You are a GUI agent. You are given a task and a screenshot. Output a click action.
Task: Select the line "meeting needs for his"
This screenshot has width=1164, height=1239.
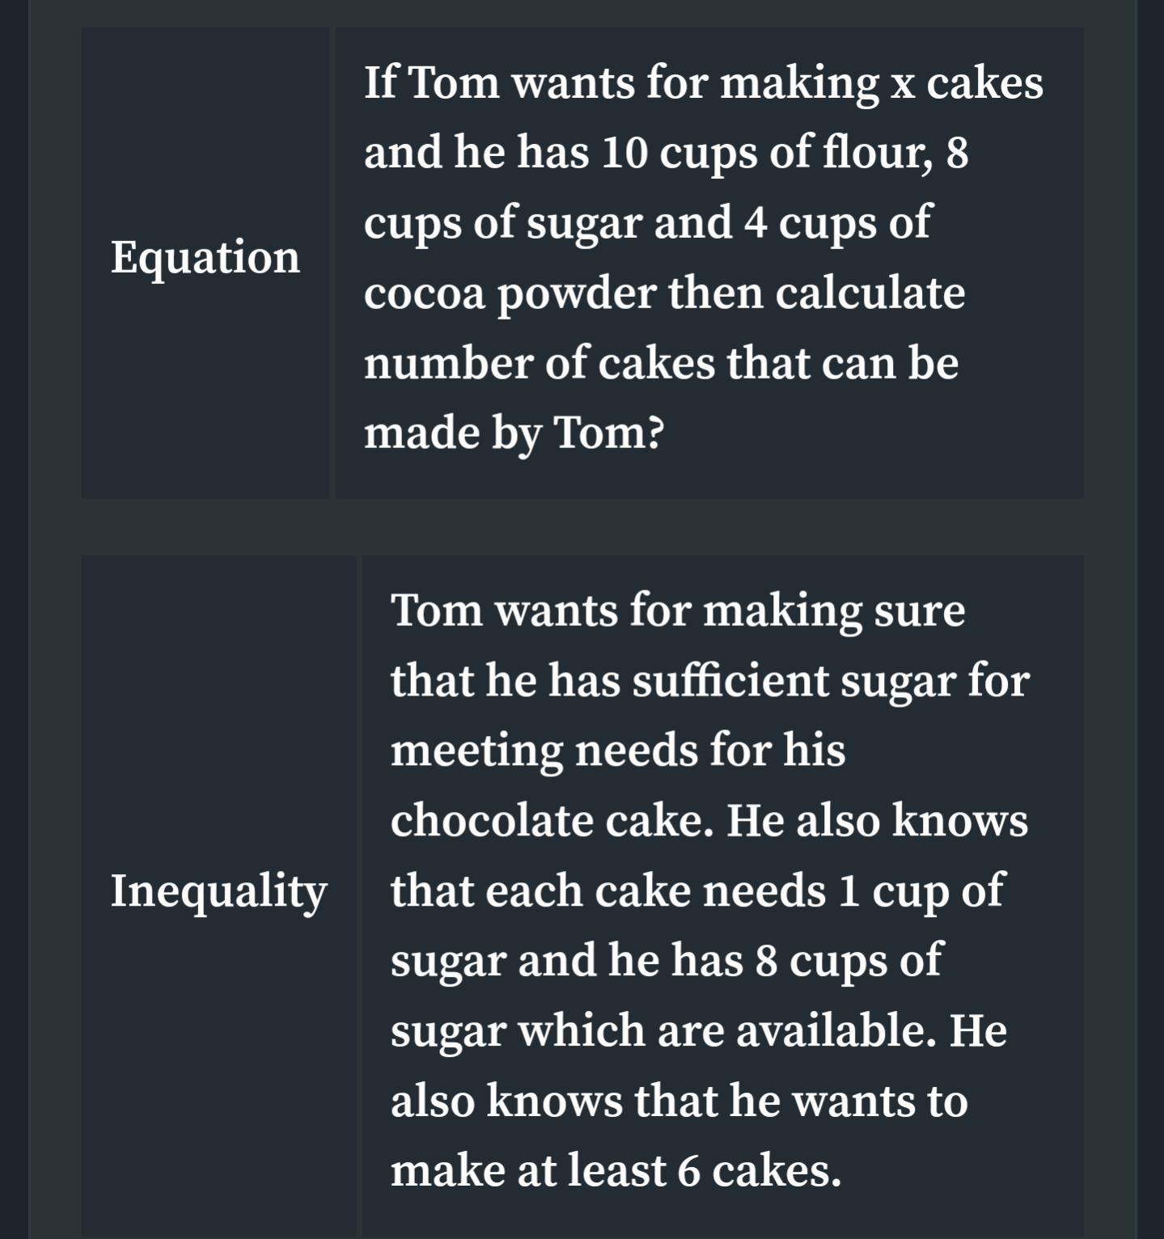(618, 751)
